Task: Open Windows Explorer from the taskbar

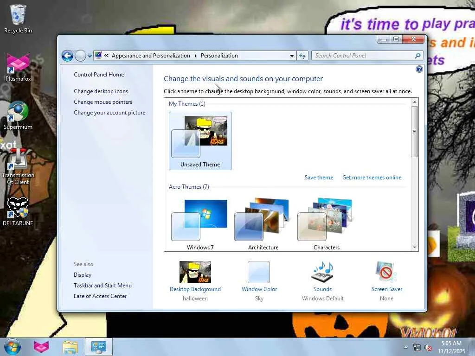Action: [x=70, y=347]
